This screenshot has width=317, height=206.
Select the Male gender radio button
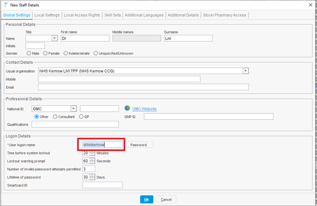pyautogui.click(x=29, y=54)
